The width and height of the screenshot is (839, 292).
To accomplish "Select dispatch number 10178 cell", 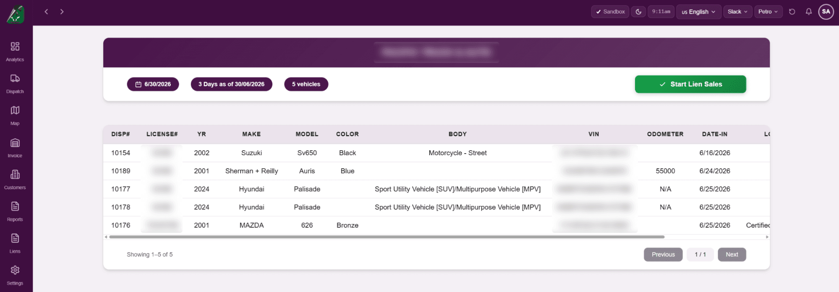I will tap(120, 207).
